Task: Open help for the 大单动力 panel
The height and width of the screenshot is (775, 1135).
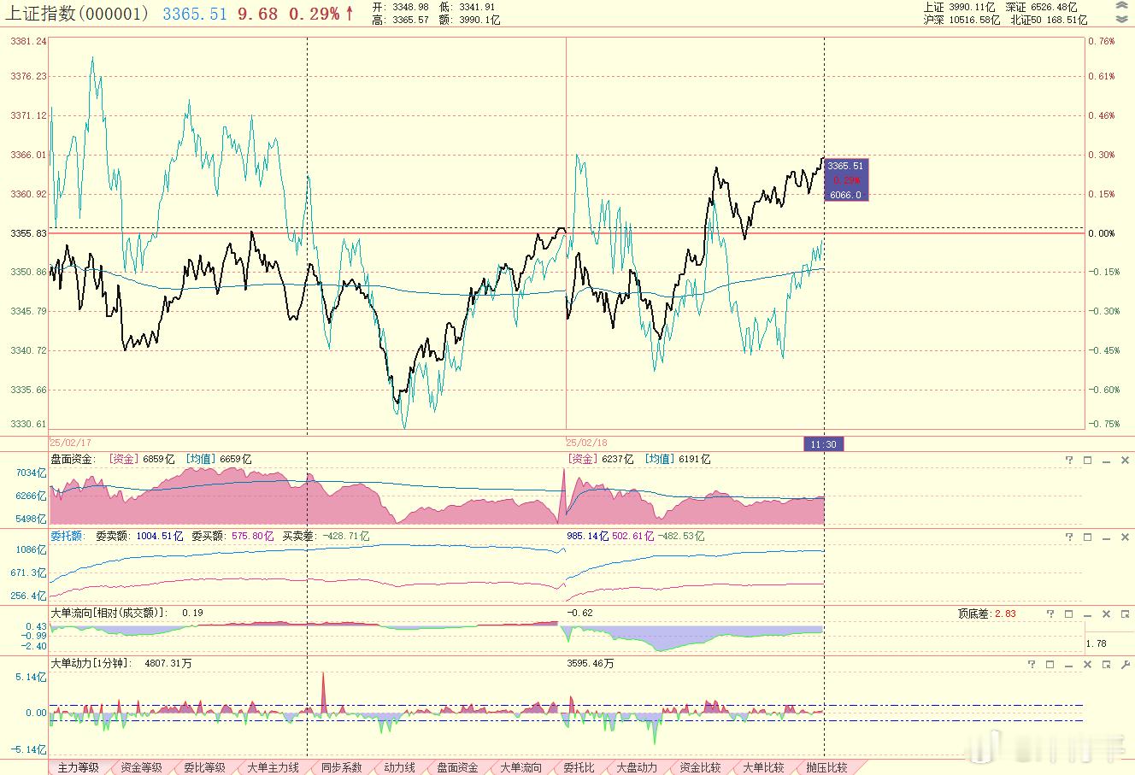Action: [1032, 664]
